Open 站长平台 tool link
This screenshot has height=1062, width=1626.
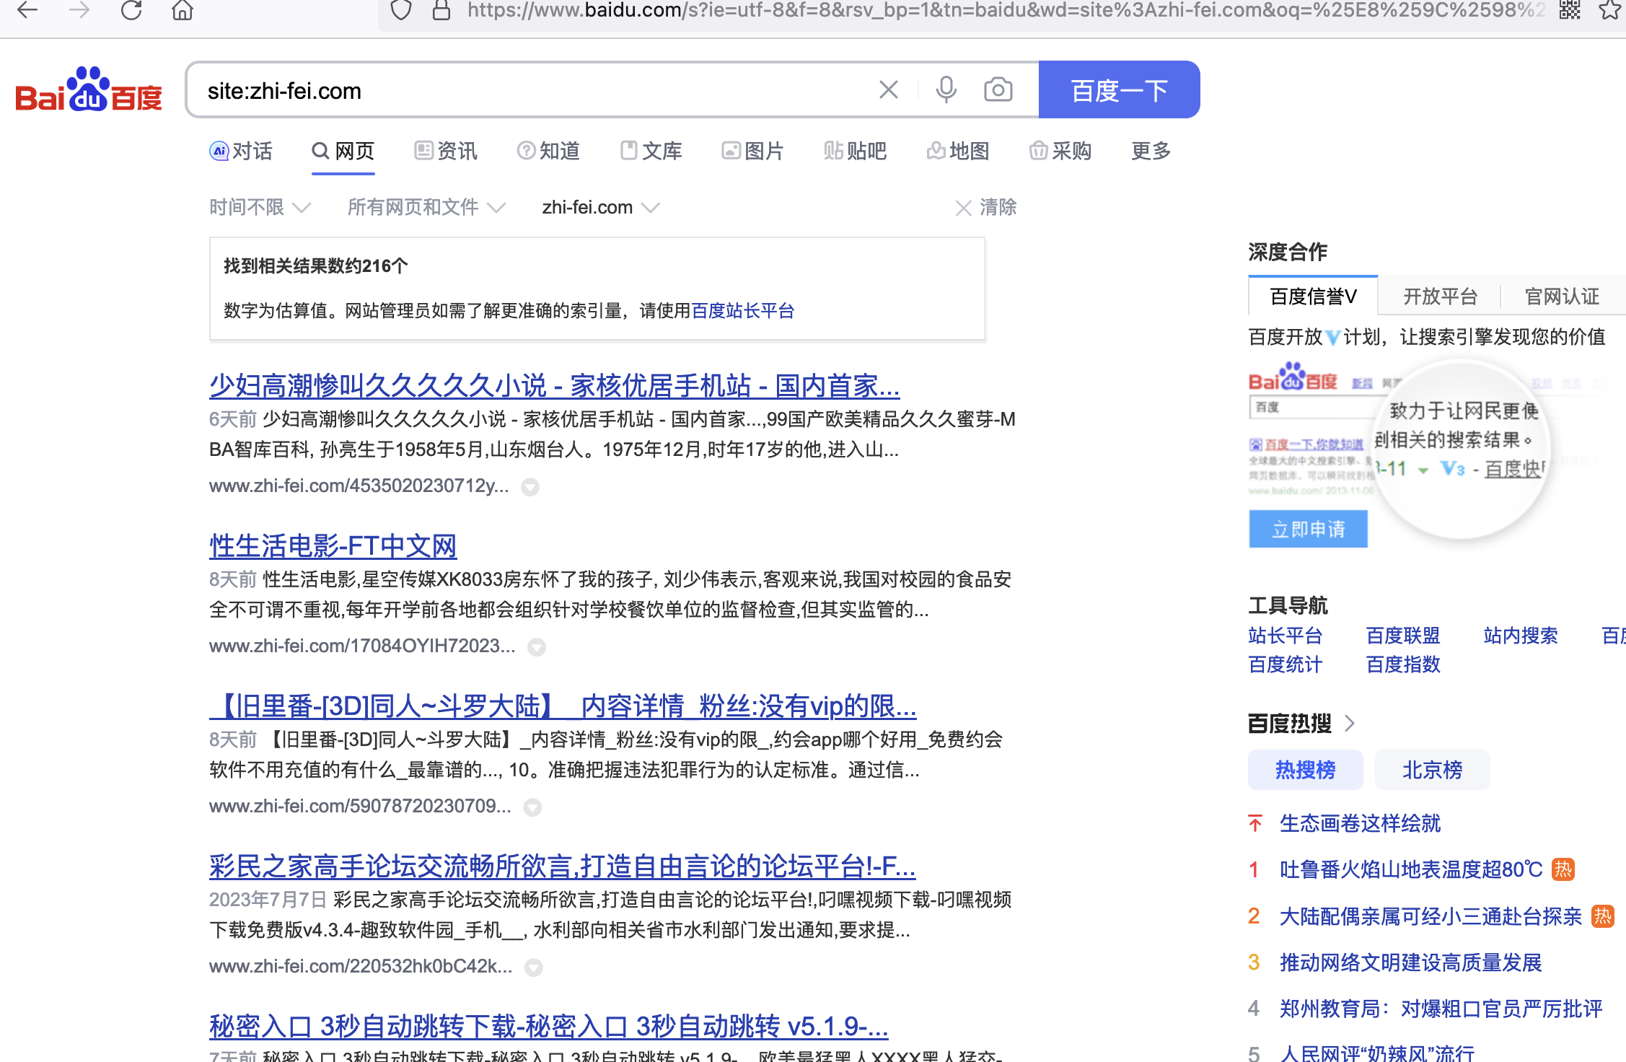(x=1285, y=636)
